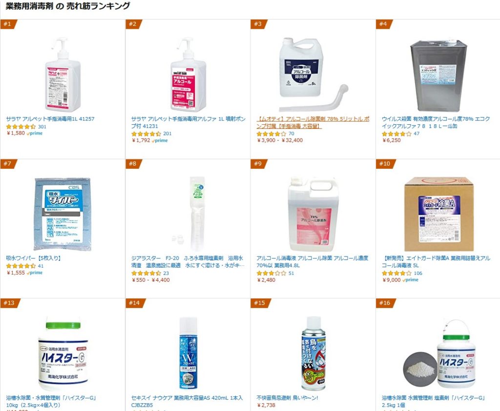500x411 pixels.
Task: Open the #4 metal 18L can image
Action: [438, 76]
